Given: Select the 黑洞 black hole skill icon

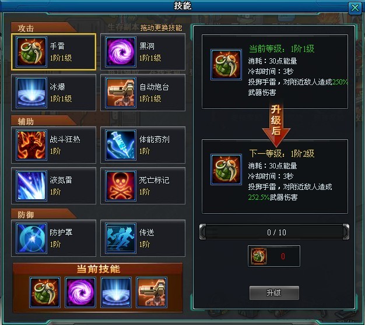Looking at the screenshot, I should [x=121, y=52].
